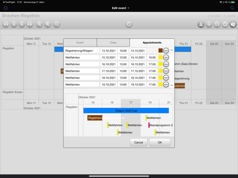Edit start date 13.10.2021 field
238x178 pixels.
pos(109,51)
